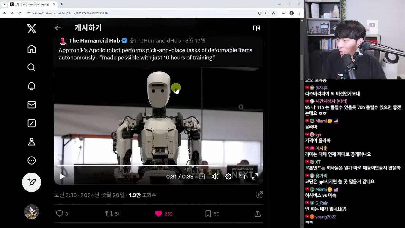Open The Humanoid Hub profile avatar
The image size is (405, 228).
(63, 41)
